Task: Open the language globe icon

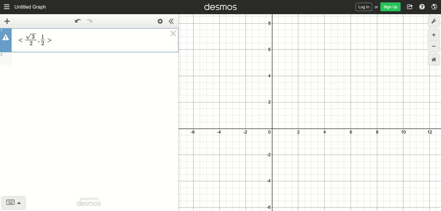Action: coord(434,7)
